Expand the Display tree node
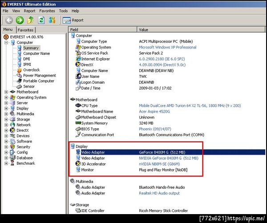This screenshot has height=223, width=267. 6,108
